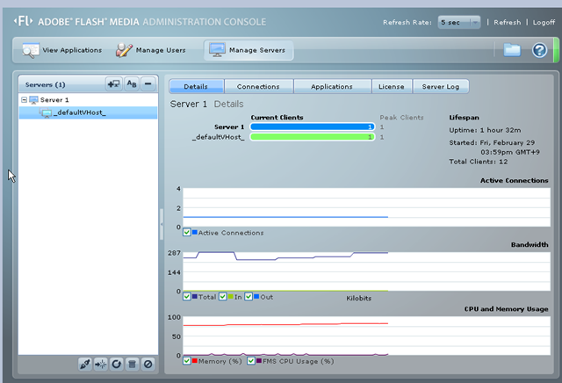Click the CPU and Memory Usage graph
The width and height of the screenshot is (562, 383).
tap(367, 336)
